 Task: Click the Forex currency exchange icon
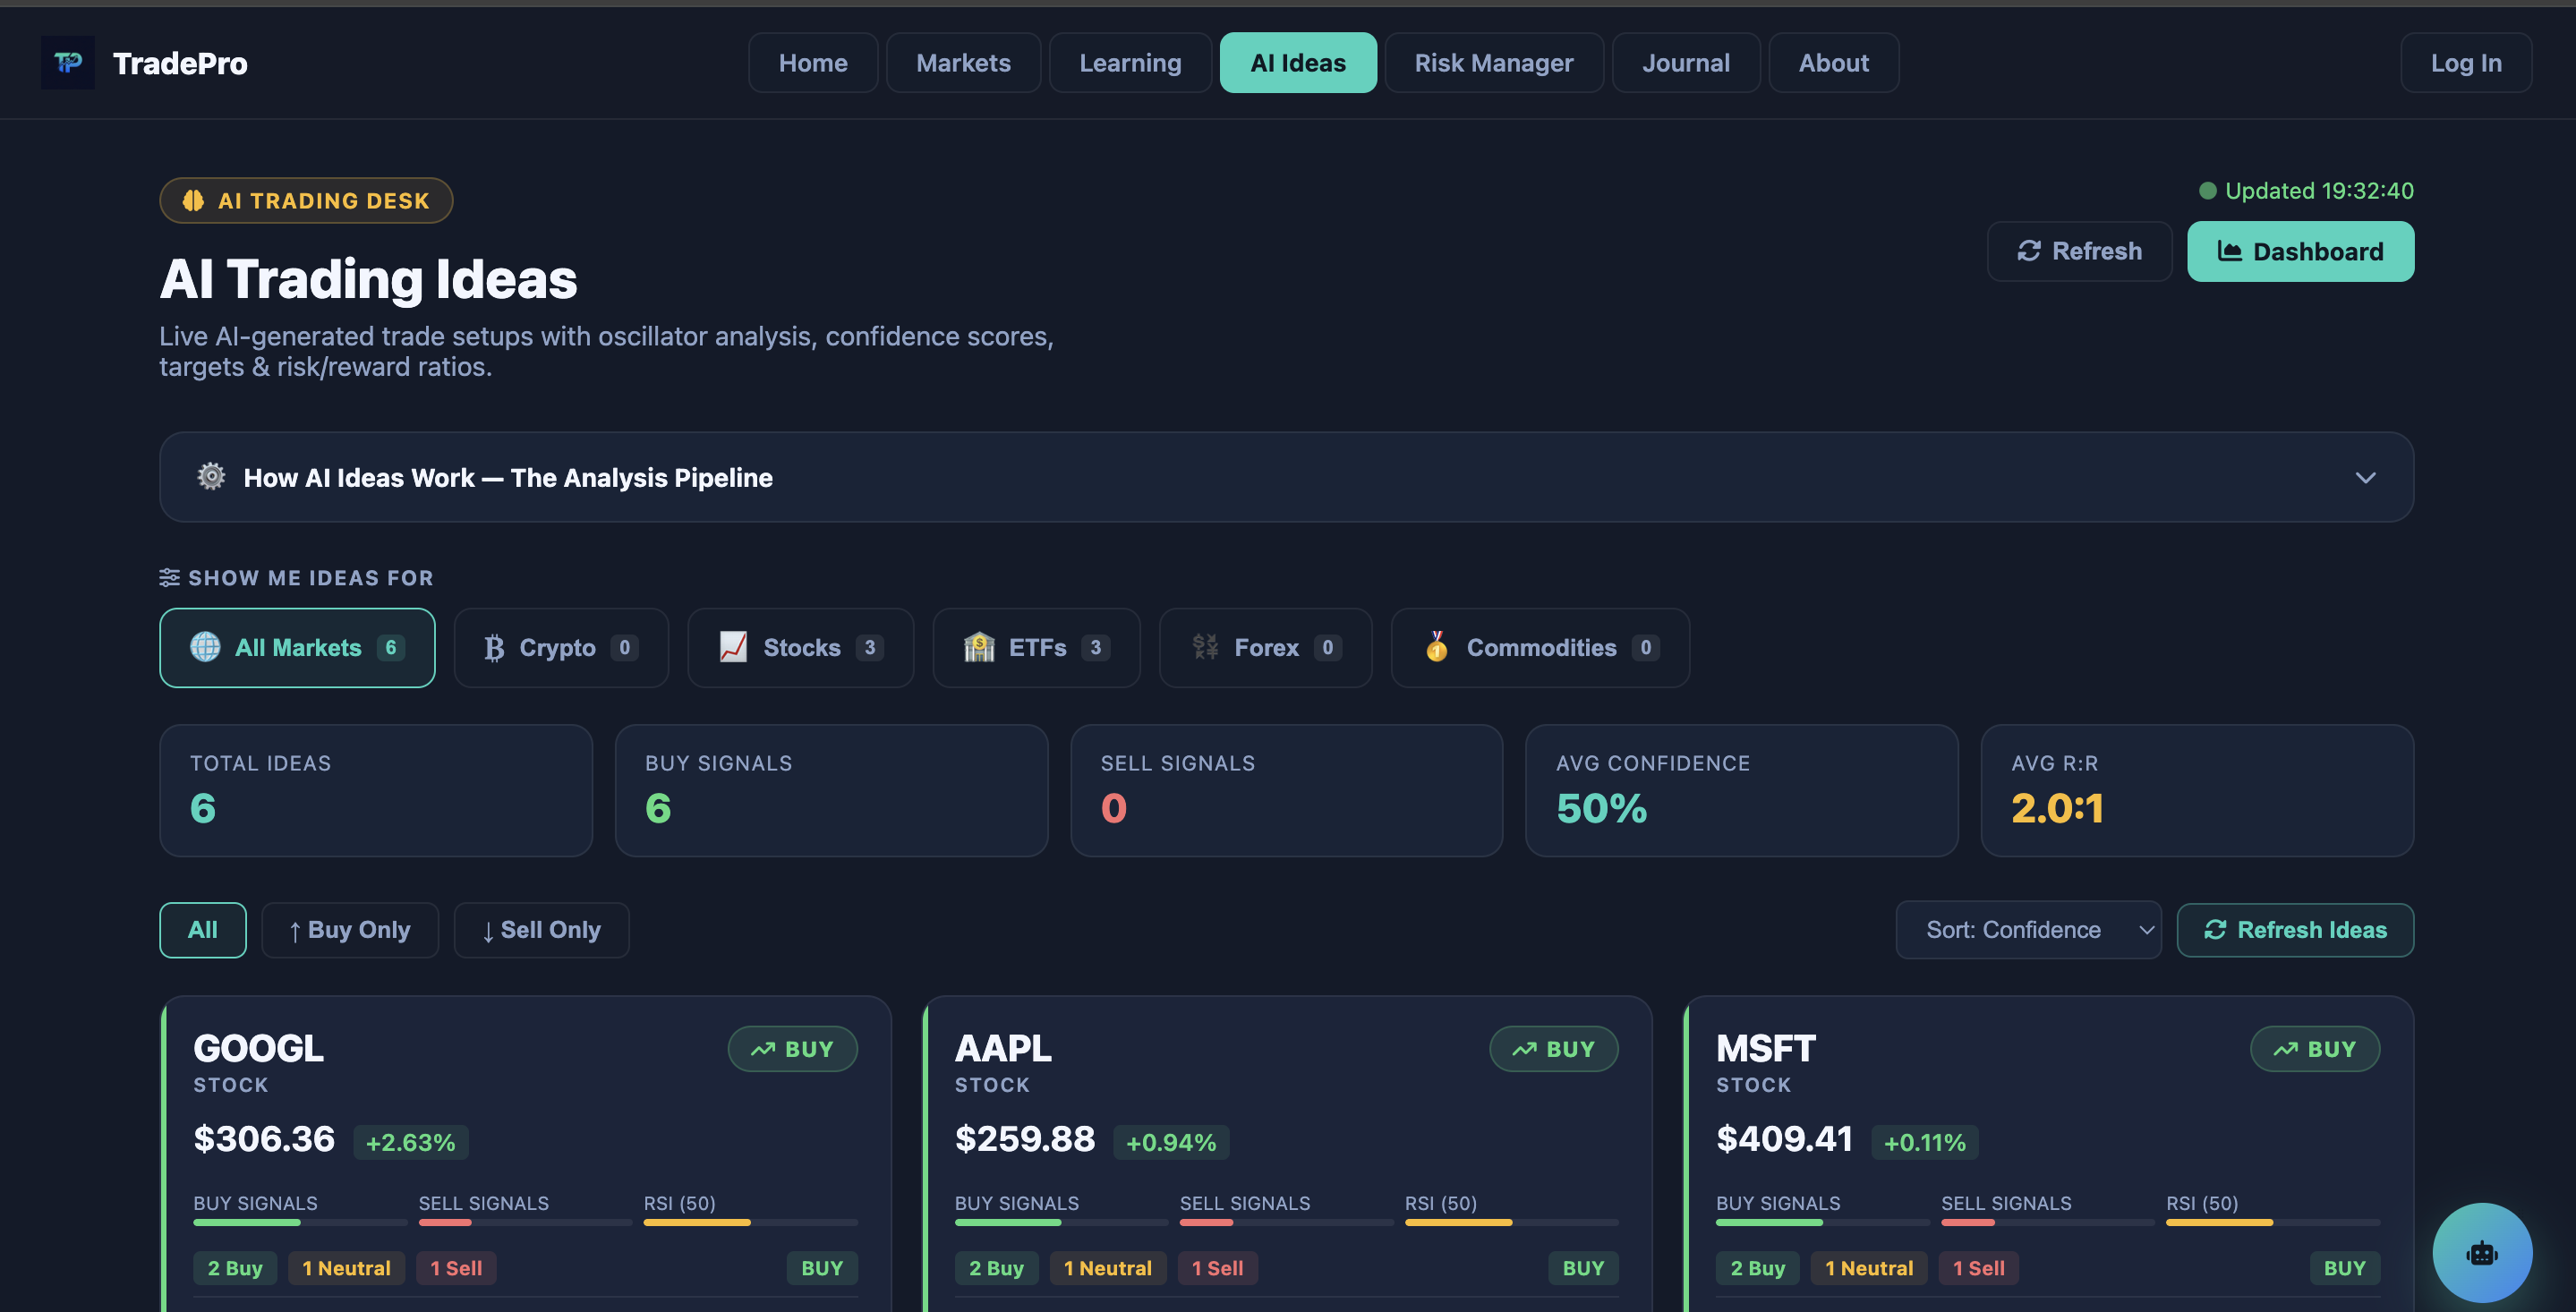[x=1205, y=647]
